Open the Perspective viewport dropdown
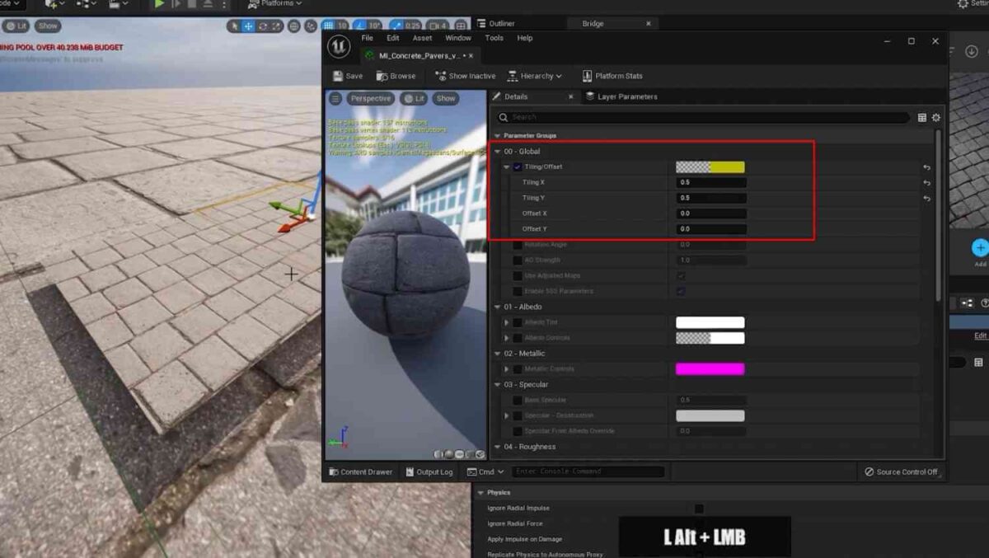Viewport: 989px width, 558px height. 370,98
